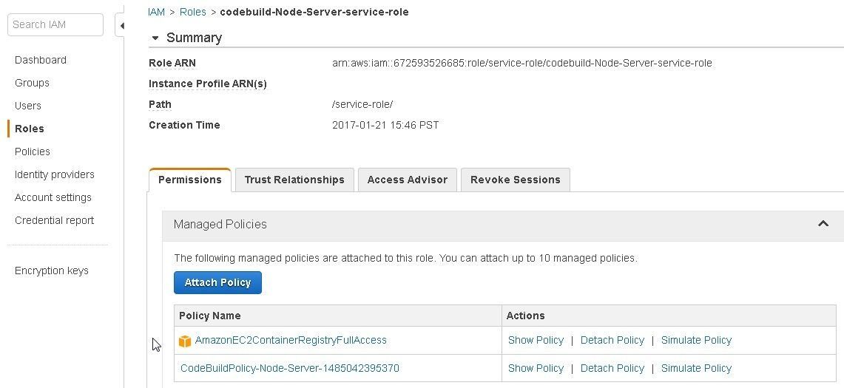
Task: Click the Search IAM field
Action: point(55,24)
